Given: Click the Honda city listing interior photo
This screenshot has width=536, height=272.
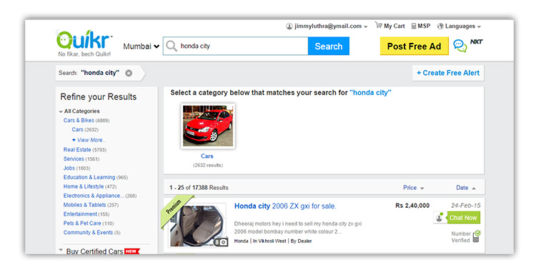Looking at the screenshot, I should 198,226.
